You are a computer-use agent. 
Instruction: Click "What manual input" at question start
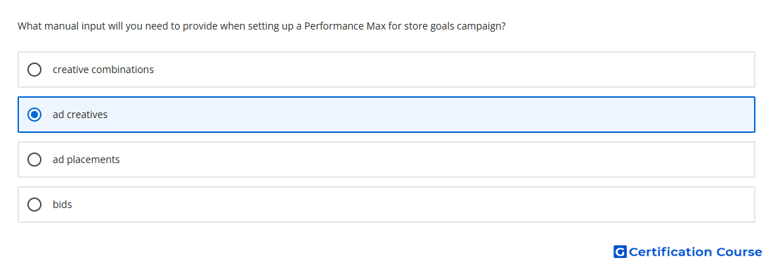point(53,26)
